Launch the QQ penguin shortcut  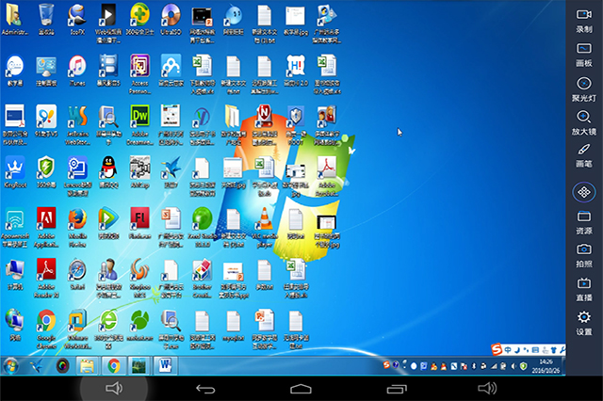108,172
